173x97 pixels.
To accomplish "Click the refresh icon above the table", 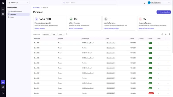I will [x=162, y=34].
